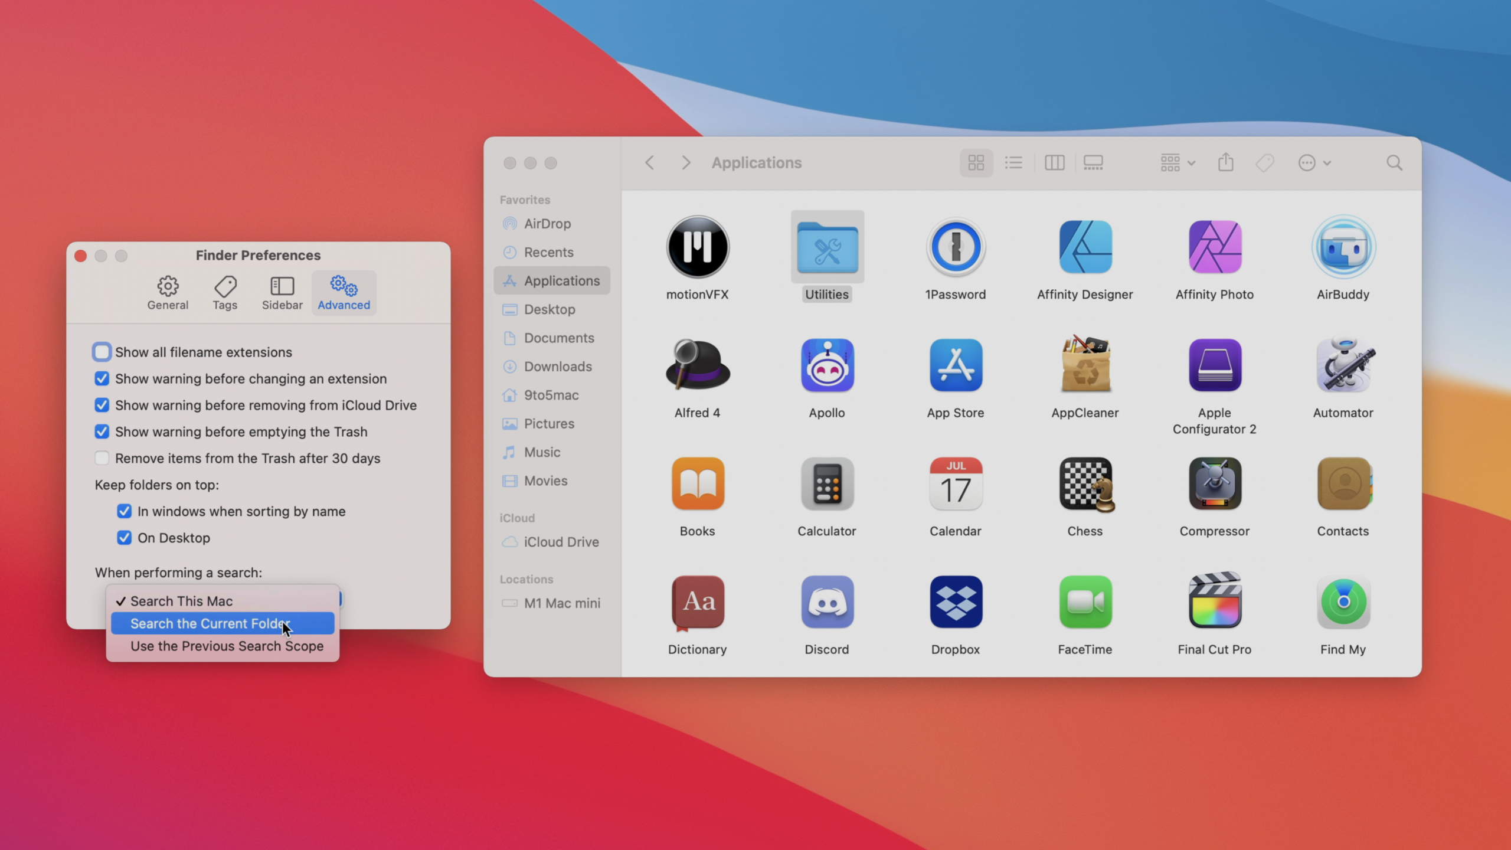Image resolution: width=1511 pixels, height=850 pixels.
Task: Switch to Finder Preferences Advanced tab
Action: (x=342, y=292)
